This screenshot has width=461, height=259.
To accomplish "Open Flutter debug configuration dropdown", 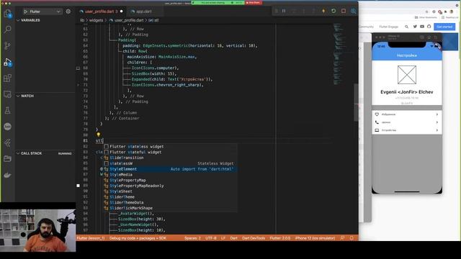I will (42, 12).
